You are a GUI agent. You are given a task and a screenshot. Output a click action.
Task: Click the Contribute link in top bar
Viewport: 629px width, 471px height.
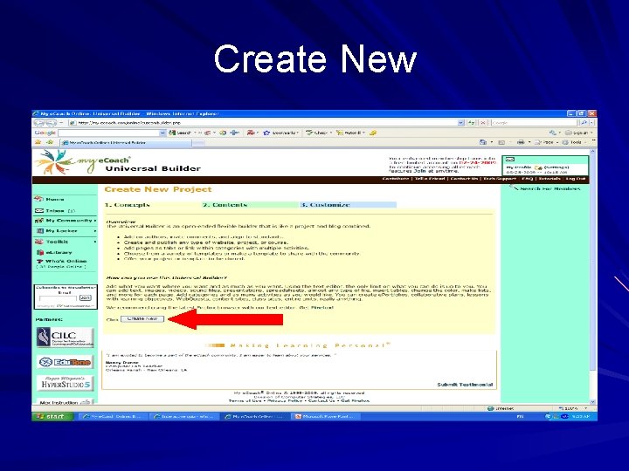point(395,179)
